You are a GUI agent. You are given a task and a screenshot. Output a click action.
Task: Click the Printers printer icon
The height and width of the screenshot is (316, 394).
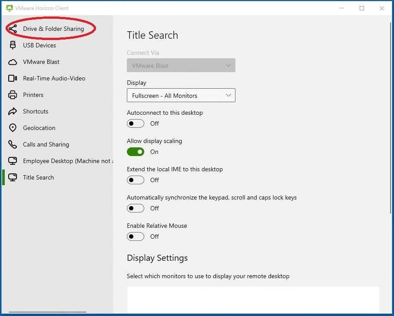[x=13, y=95]
